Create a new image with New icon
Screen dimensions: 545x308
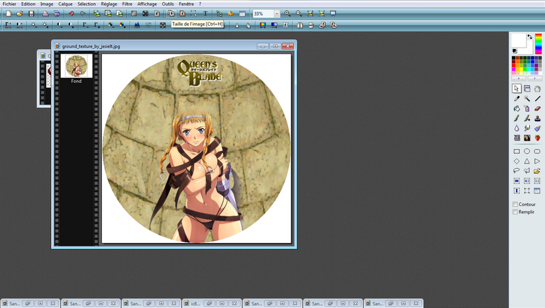9,13
